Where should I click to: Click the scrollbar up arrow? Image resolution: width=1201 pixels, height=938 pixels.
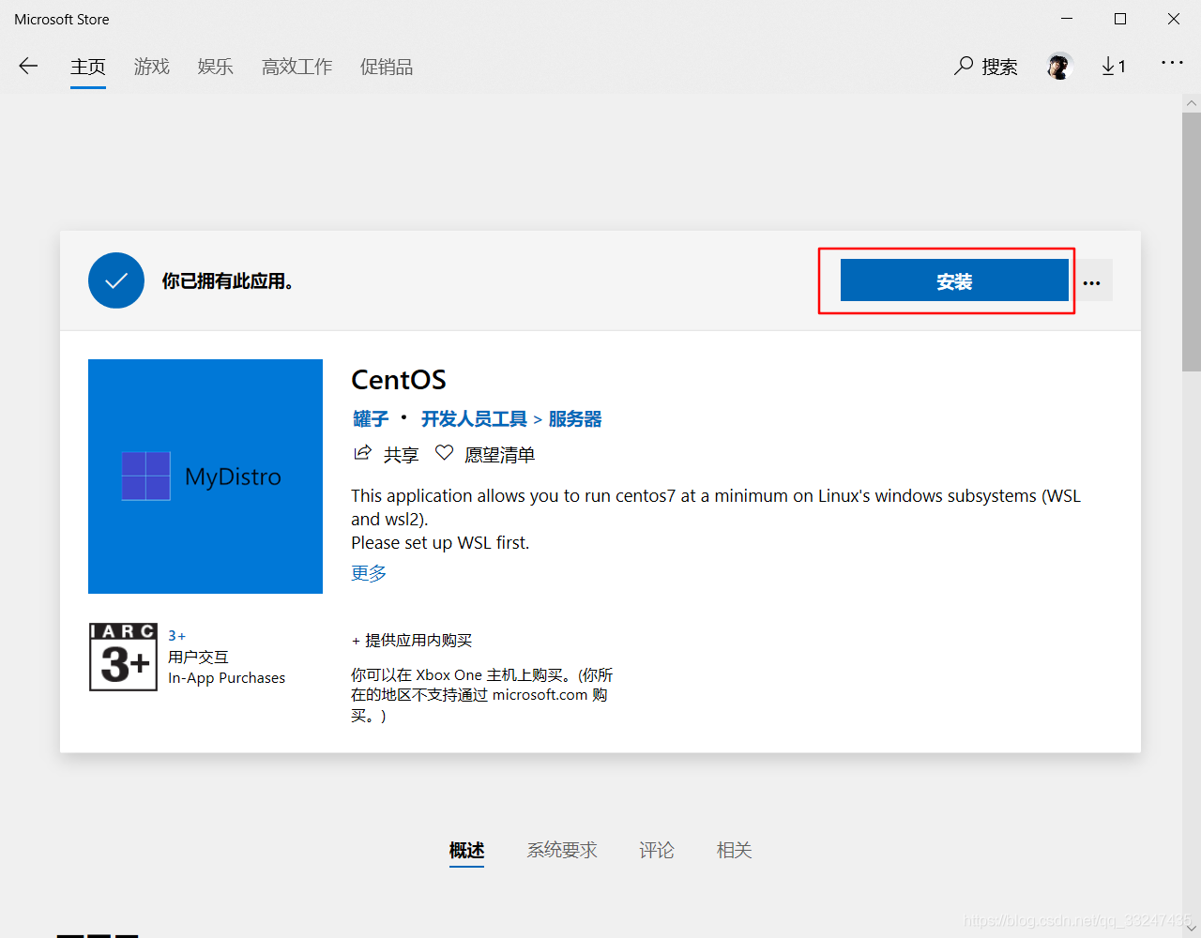(x=1192, y=102)
